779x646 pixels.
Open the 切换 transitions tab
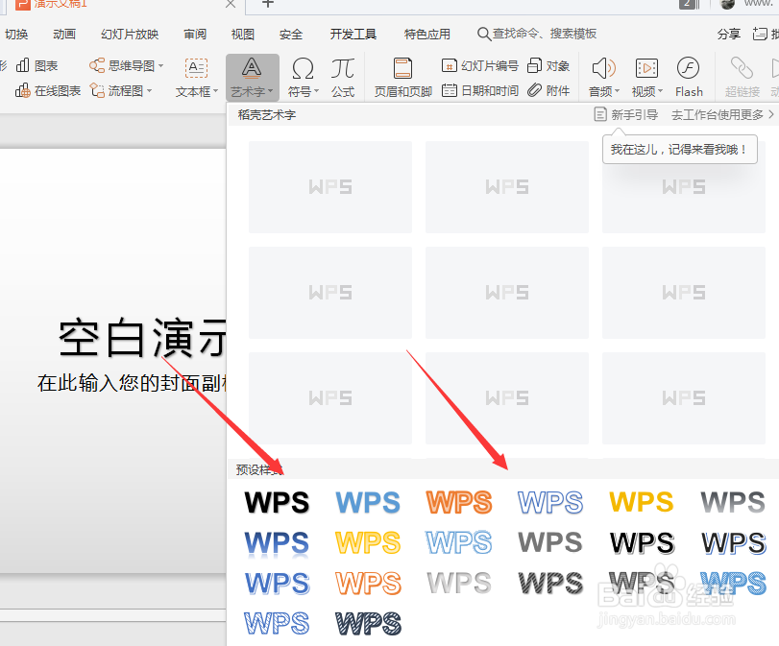click(16, 35)
